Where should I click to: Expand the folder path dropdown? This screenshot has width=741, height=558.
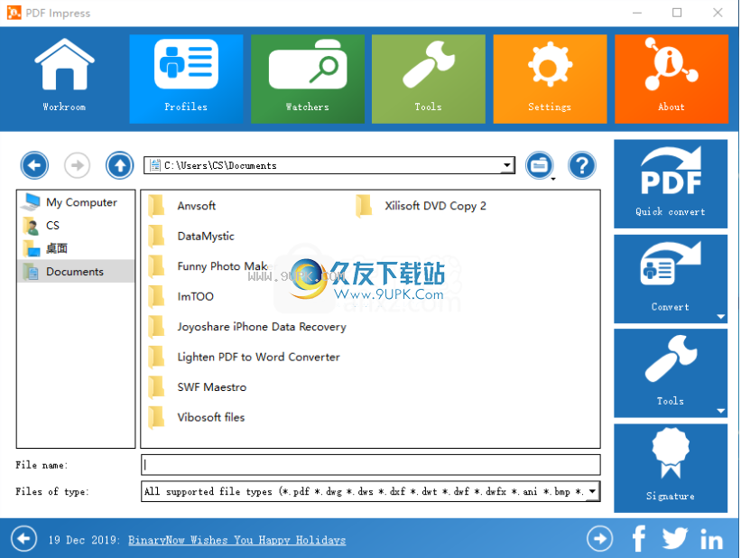pos(507,165)
